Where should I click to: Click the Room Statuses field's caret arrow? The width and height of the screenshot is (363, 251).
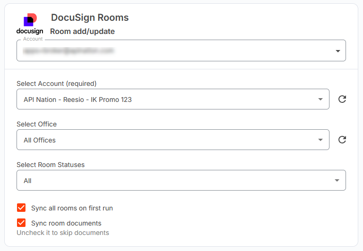tap(337, 181)
